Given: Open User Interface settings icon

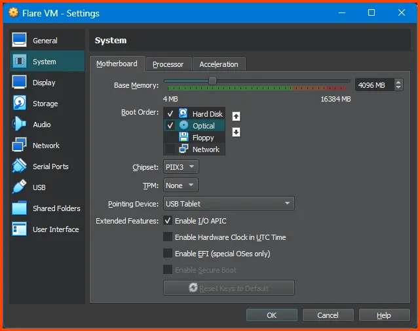Looking at the screenshot, I should [x=19, y=229].
